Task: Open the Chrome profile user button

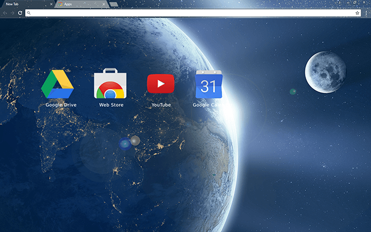Action: 339,3
